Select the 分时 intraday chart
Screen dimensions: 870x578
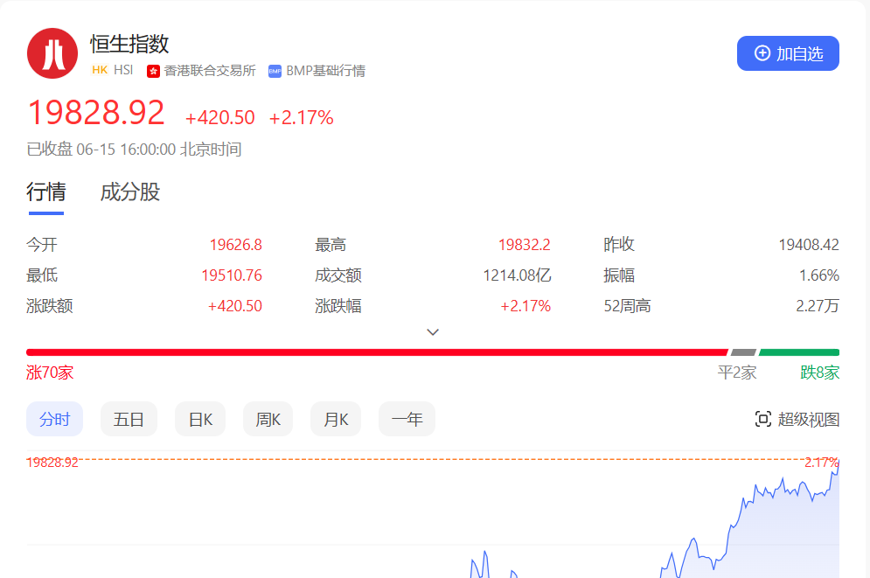54,420
